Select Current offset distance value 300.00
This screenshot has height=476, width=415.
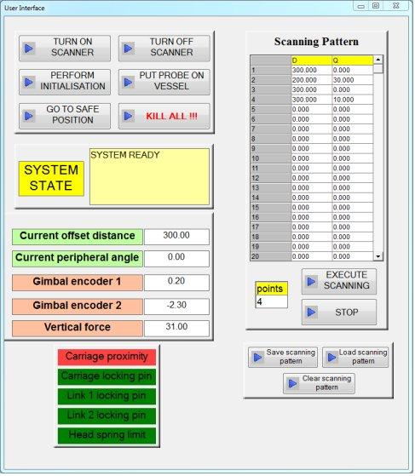[176, 237]
